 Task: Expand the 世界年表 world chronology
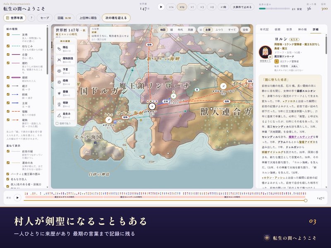coord(14,18)
